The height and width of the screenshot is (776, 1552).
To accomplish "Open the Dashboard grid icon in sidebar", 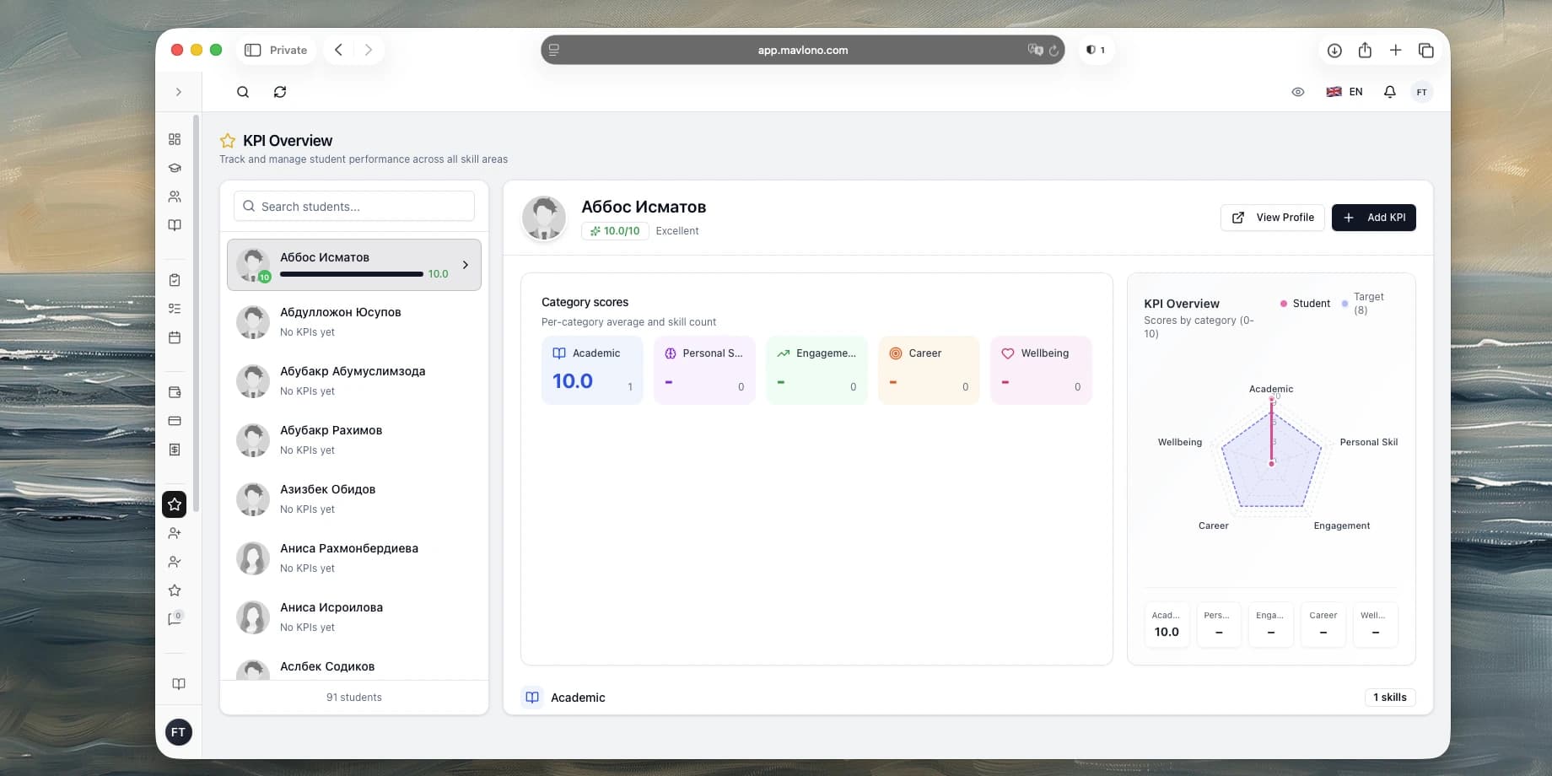I will pos(175,138).
